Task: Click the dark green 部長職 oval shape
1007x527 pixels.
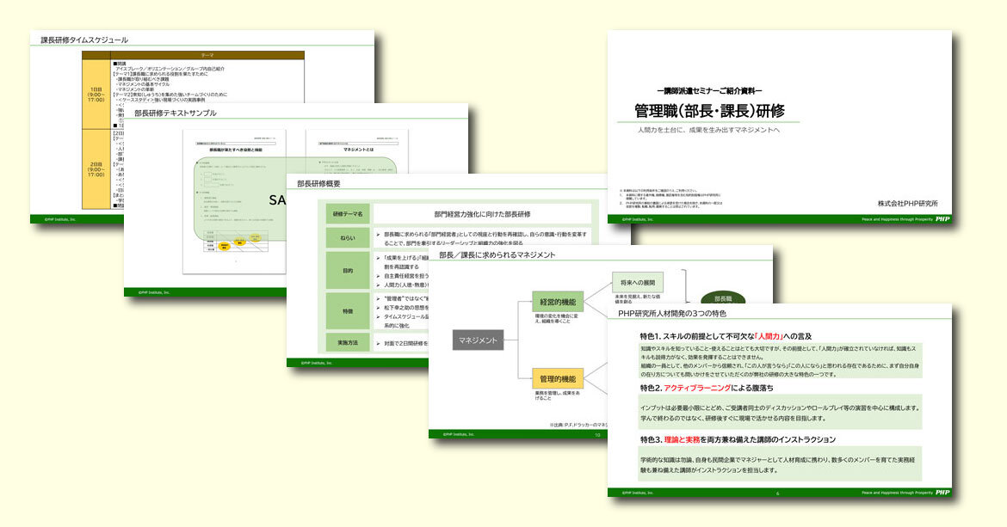Action: [724, 298]
